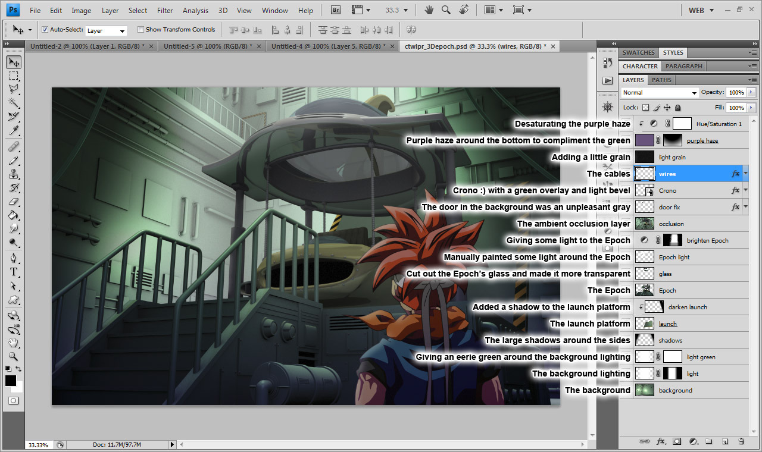Viewport: 762px width, 452px height.
Task: Select the Zoom tool in toolbox
Action: [14, 356]
